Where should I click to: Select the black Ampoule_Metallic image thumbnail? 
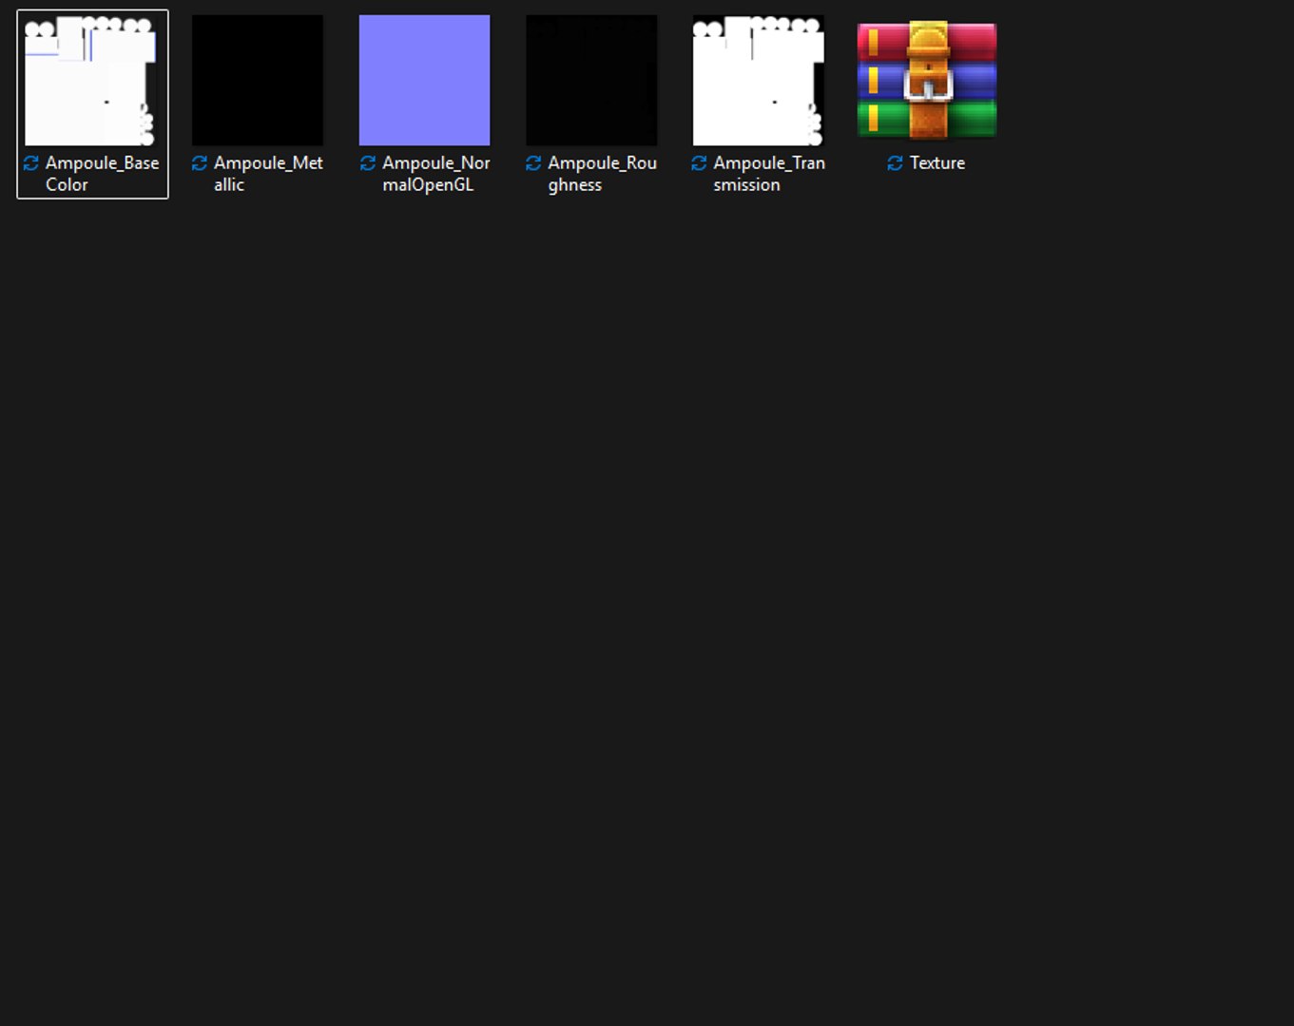click(258, 80)
